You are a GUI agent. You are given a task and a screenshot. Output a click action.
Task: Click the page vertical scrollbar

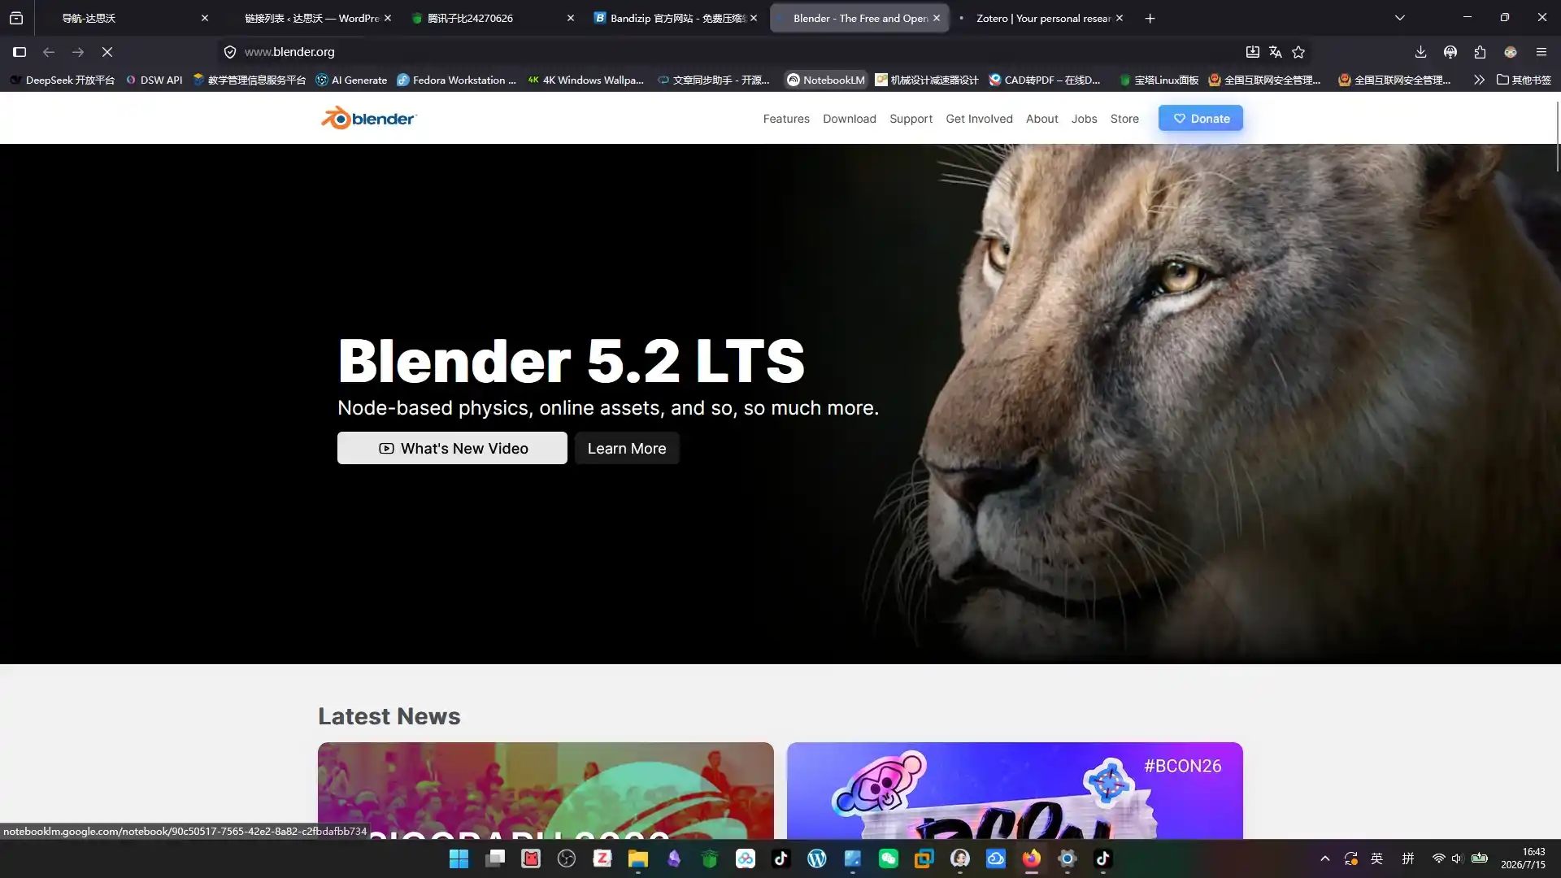point(1557,138)
